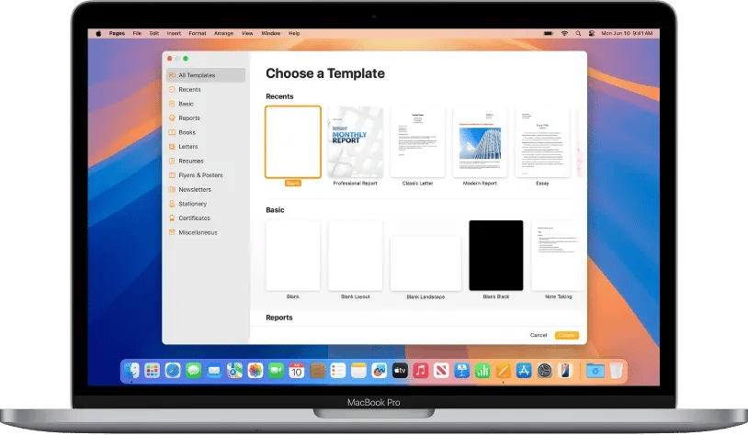Open the Downloads folder in the Dock
748x435 pixels.
(x=595, y=370)
